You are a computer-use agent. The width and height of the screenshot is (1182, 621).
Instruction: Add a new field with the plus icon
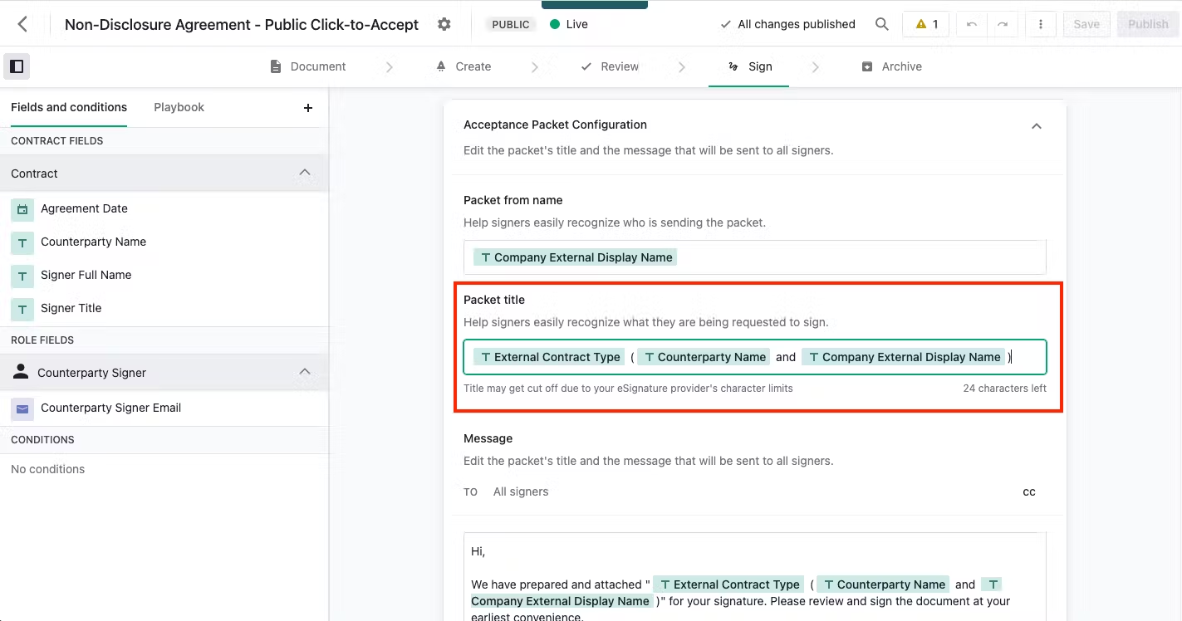click(x=307, y=107)
